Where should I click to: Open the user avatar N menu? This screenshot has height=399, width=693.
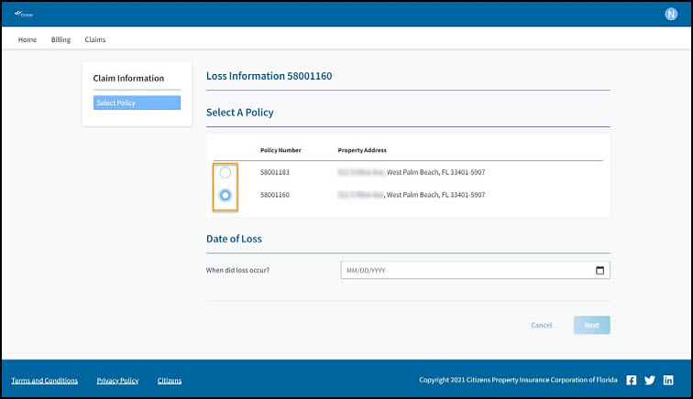pos(670,14)
